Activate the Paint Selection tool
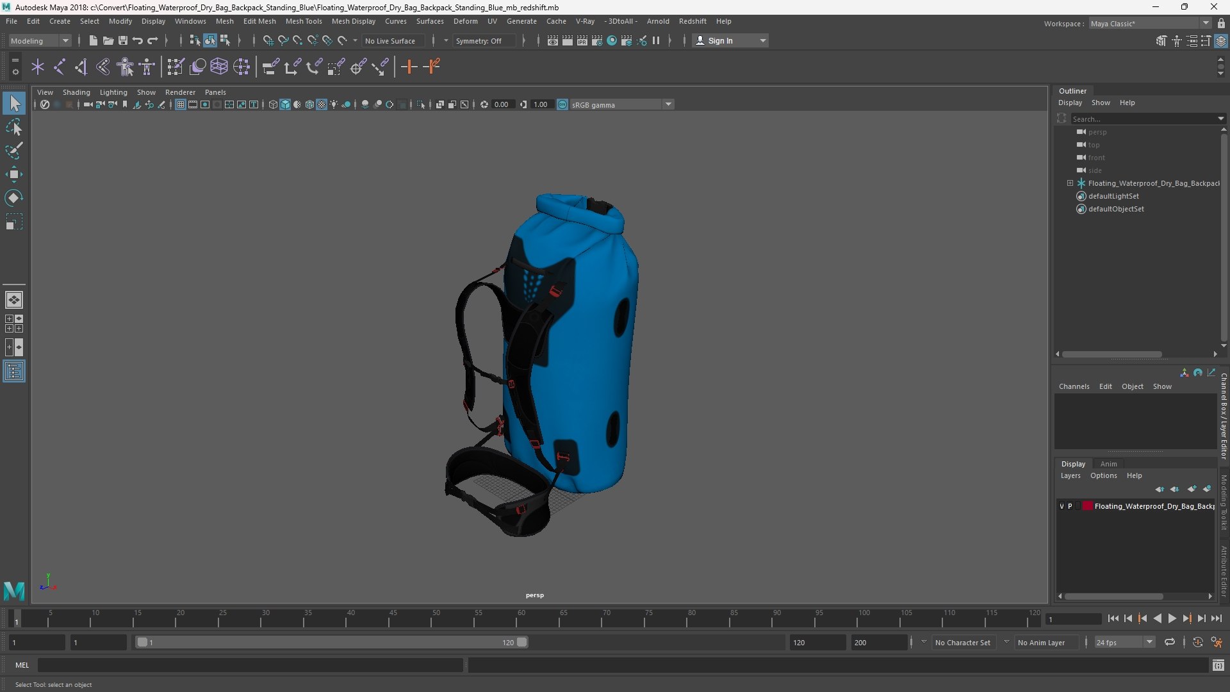The width and height of the screenshot is (1230, 692). click(14, 151)
